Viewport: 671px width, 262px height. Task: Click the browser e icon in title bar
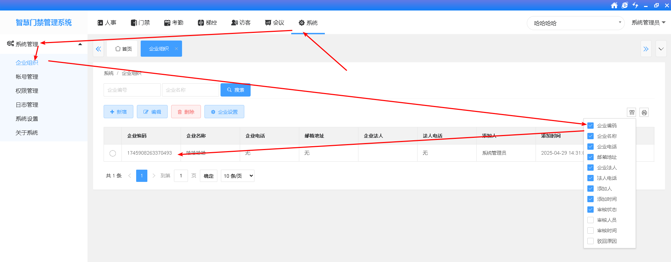pyautogui.click(x=624, y=5)
